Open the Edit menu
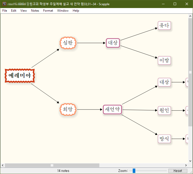Viewport: 193px width, 174px height. pos(14,11)
